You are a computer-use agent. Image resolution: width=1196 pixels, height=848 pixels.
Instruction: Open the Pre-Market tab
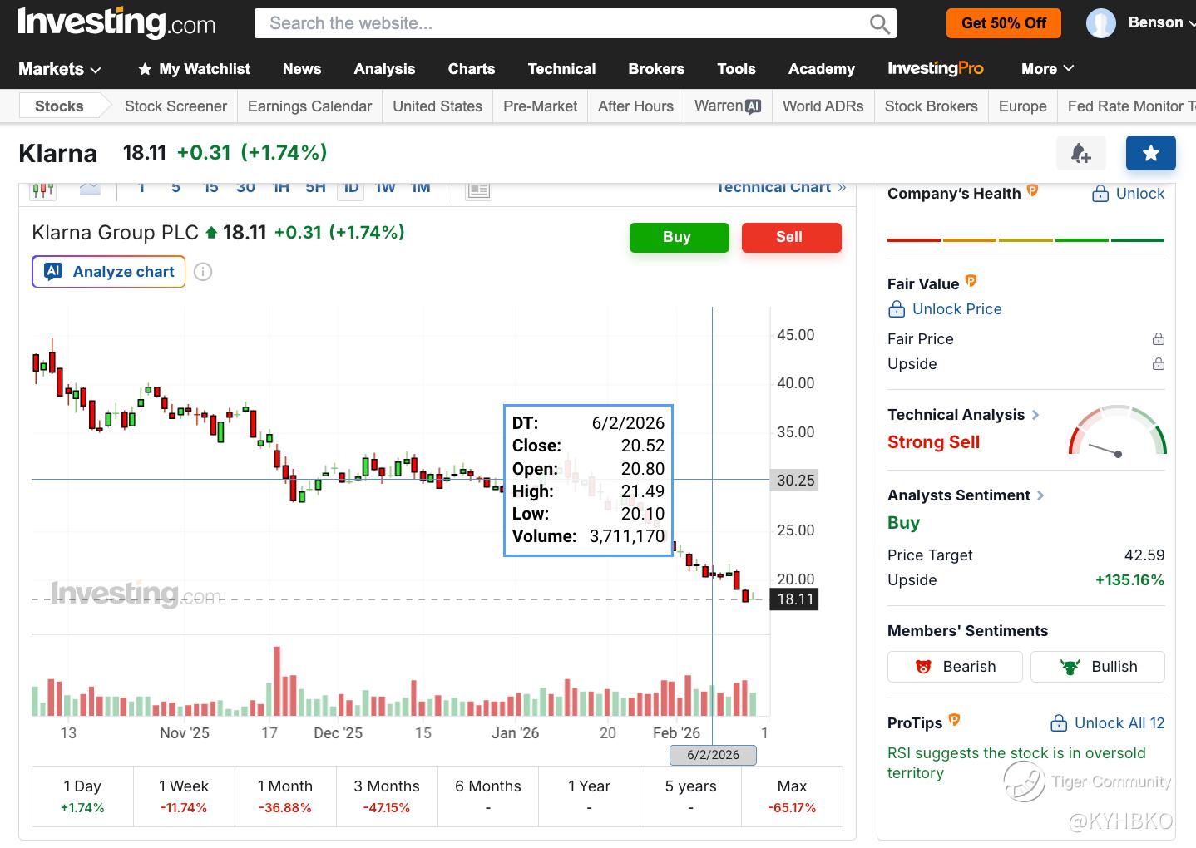pyautogui.click(x=541, y=106)
